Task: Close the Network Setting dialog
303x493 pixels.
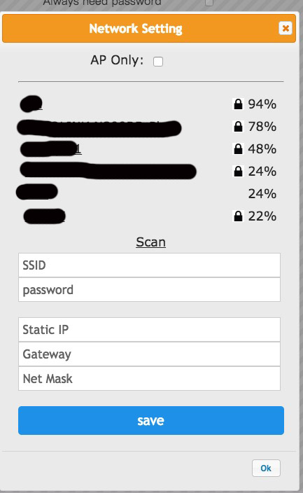Action: (286, 28)
